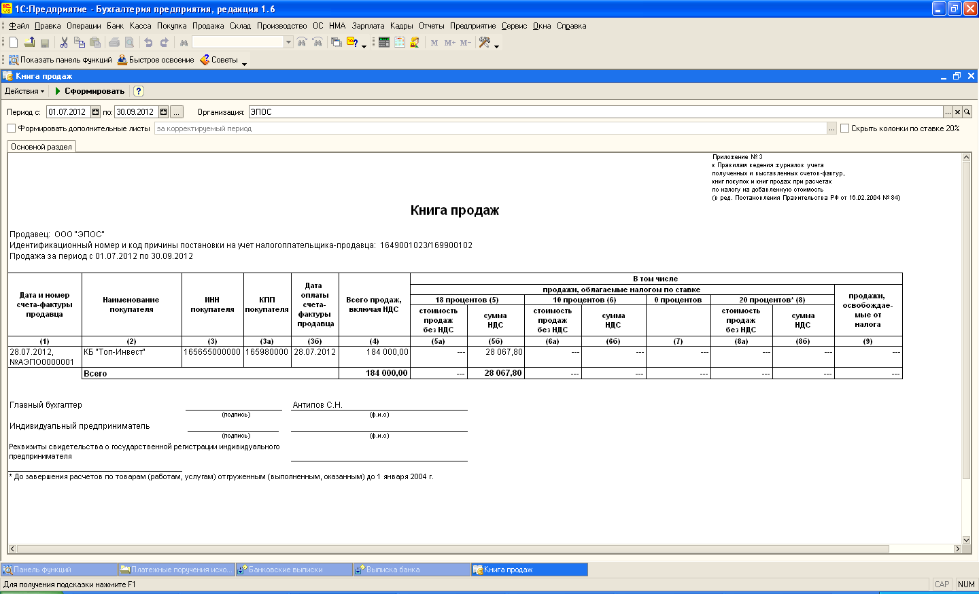Click the open file icon
The height and width of the screenshot is (594, 979).
[x=29, y=42]
